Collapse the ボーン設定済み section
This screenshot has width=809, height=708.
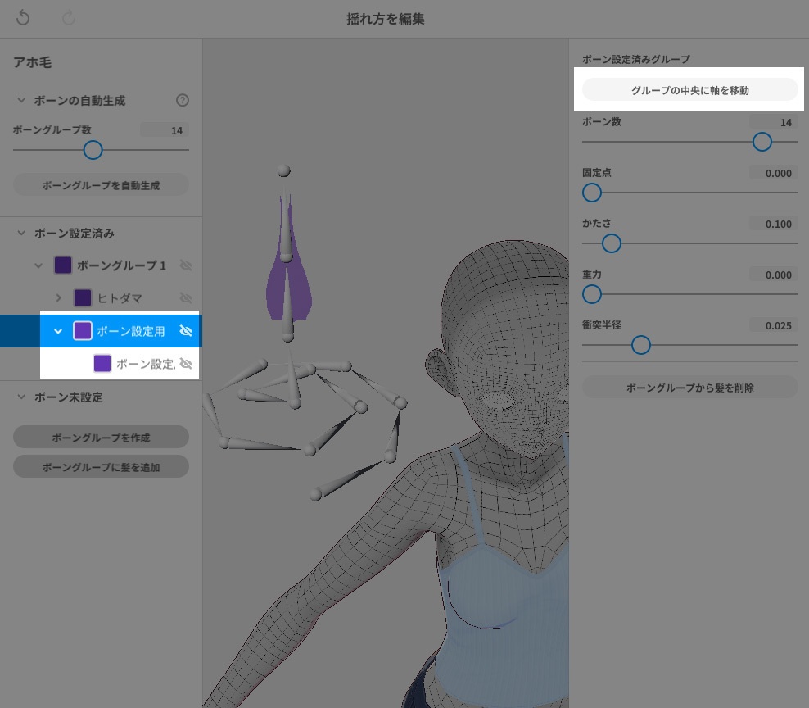click(21, 233)
